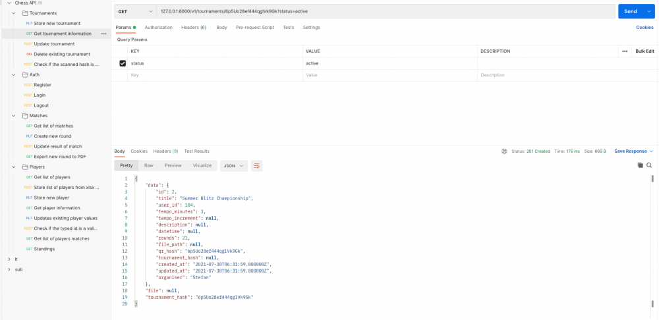
Task: Click the Cookies link below Send
Action: (x=645, y=28)
